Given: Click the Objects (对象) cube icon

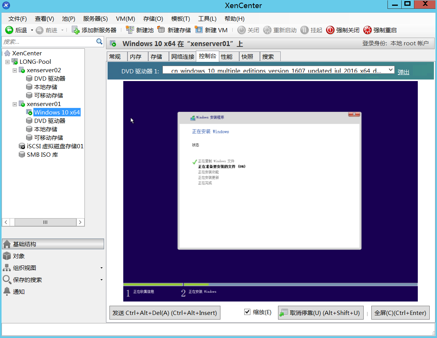Looking at the screenshot, I should [7, 256].
